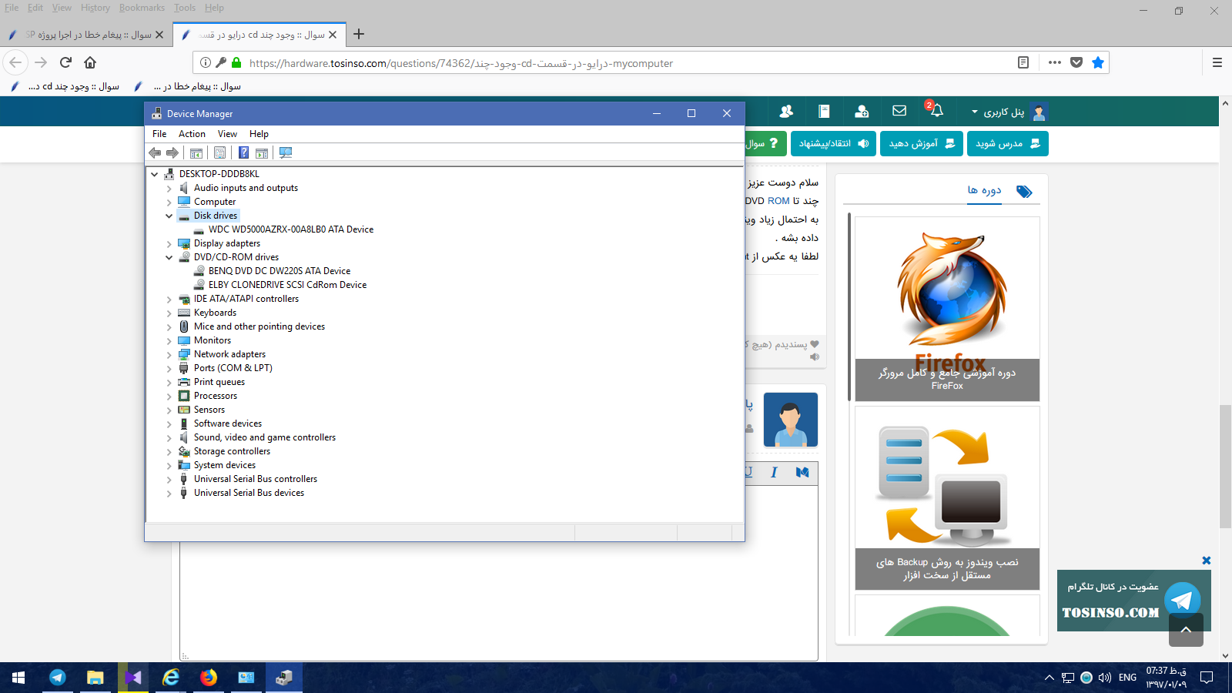Screen dimensions: 1232x693
Task: Select Computer category in device tree
Action: click(x=214, y=202)
